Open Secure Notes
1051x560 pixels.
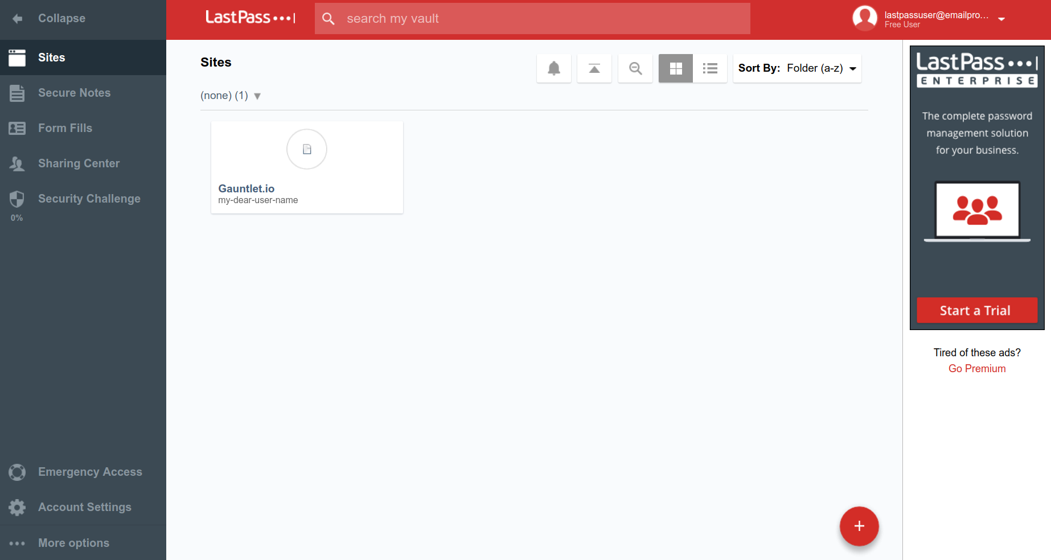(x=83, y=93)
